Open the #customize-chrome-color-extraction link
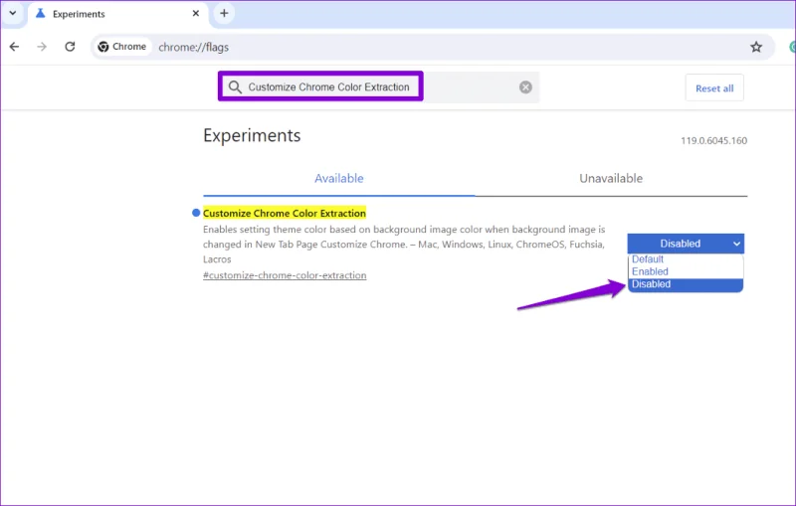 pos(285,275)
